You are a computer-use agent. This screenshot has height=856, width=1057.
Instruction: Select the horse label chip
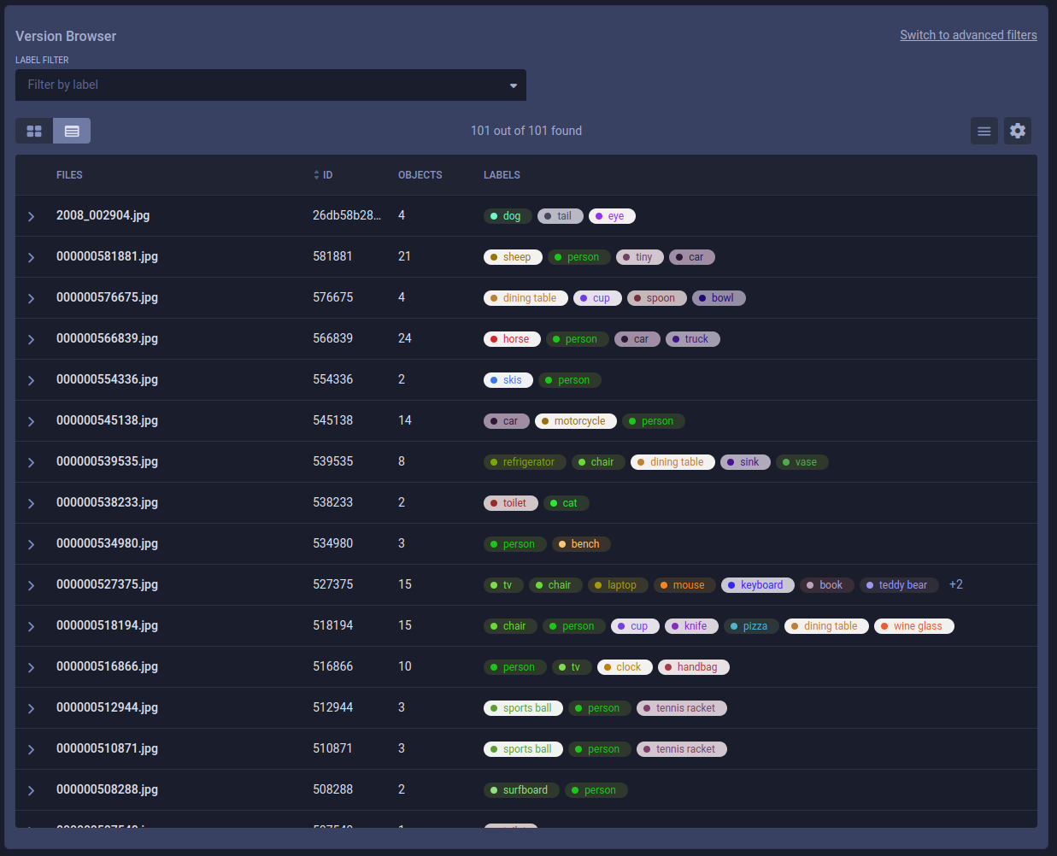click(x=512, y=339)
